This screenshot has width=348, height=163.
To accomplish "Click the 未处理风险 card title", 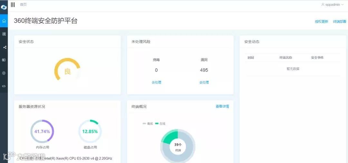I will coord(141,41).
